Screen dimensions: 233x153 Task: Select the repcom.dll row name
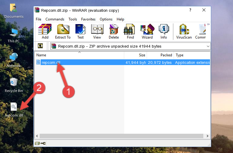point(51,62)
